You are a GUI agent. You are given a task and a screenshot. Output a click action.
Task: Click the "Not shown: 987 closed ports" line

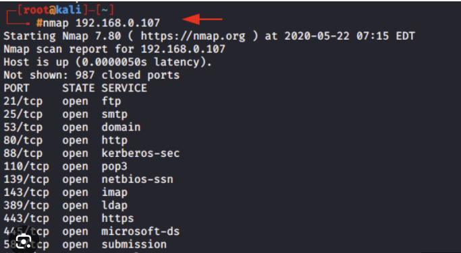pyautogui.click(x=91, y=75)
